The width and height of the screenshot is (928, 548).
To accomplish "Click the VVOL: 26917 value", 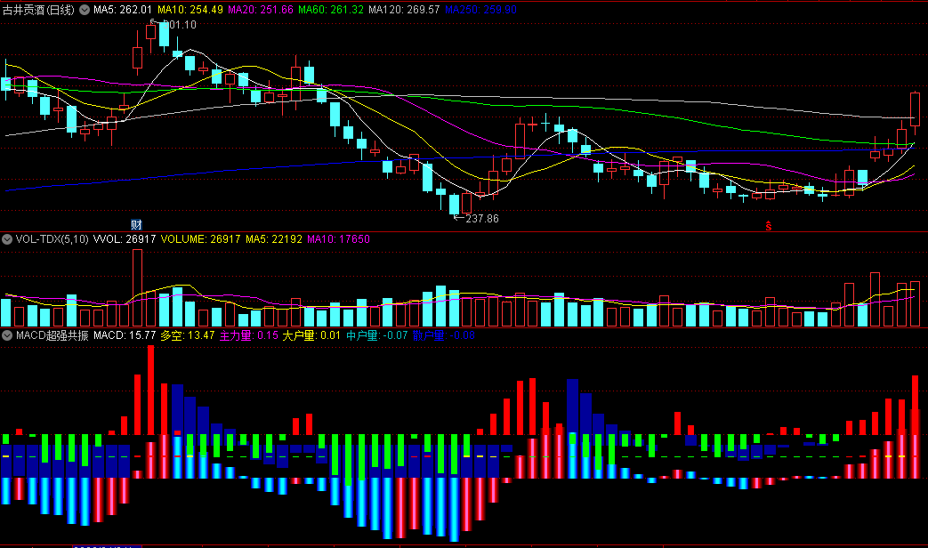I will [x=125, y=239].
